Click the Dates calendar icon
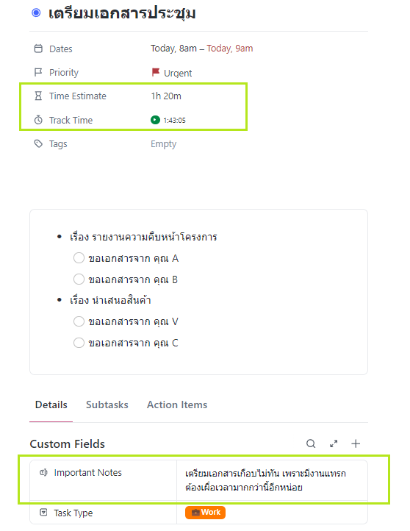This screenshot has height=531, width=410. click(38, 49)
